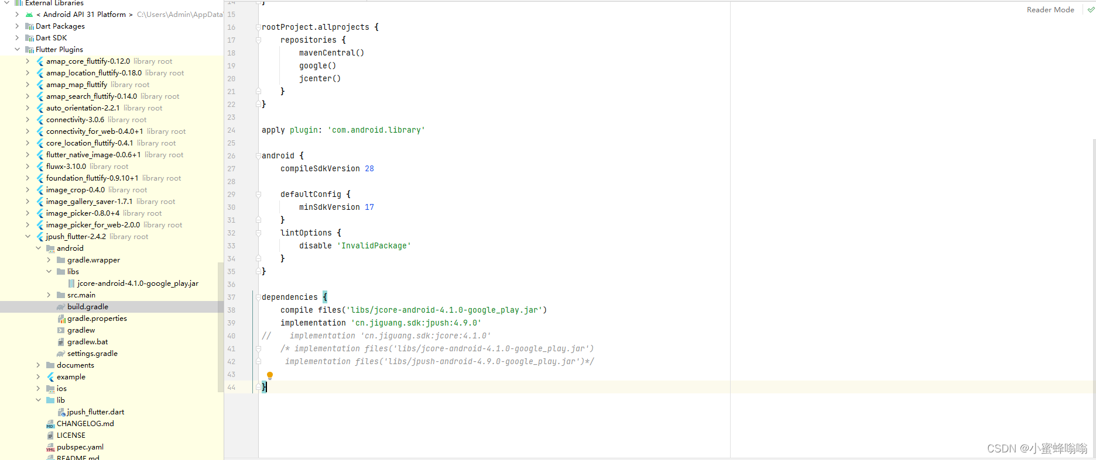Viewport: 1096px width, 460px height.
Task: Click the gradlew script file icon
Action: pos(61,330)
